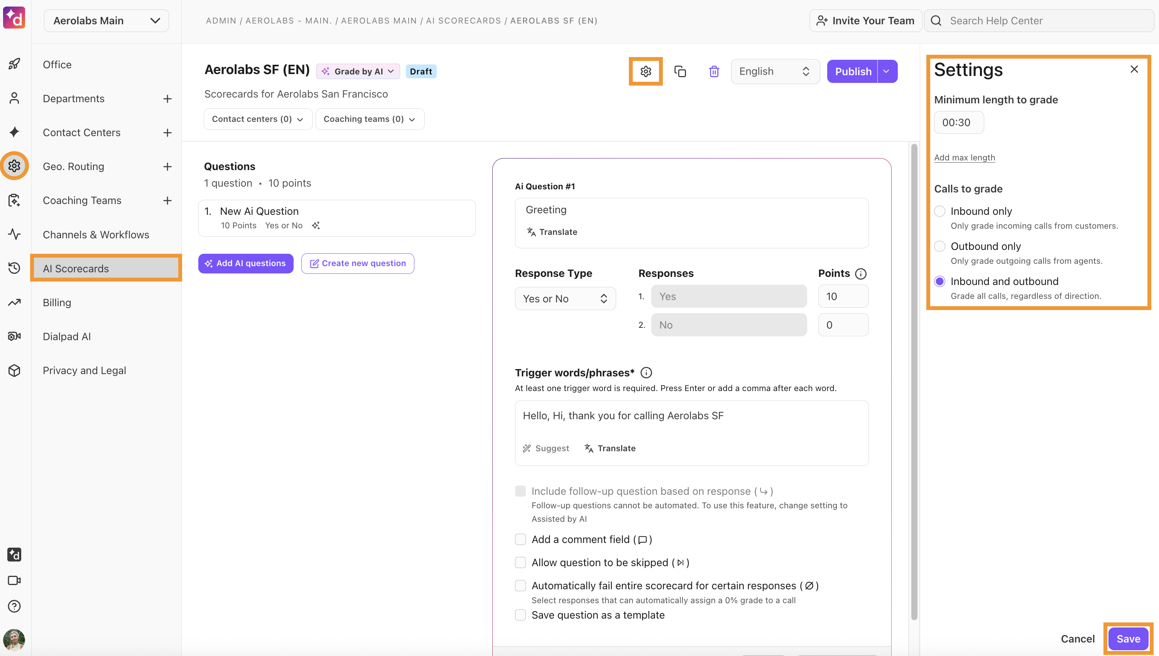Open Dialpad AI menu item
1159x656 pixels.
[67, 337]
